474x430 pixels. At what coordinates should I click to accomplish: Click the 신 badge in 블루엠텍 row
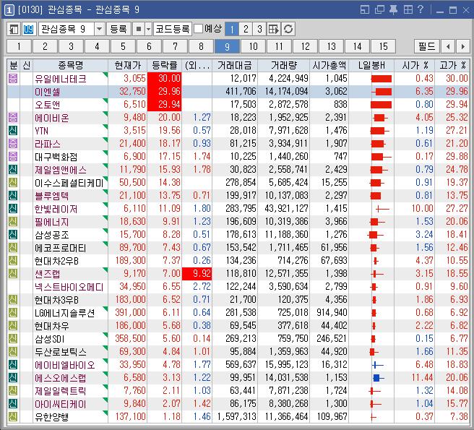click(x=13, y=196)
